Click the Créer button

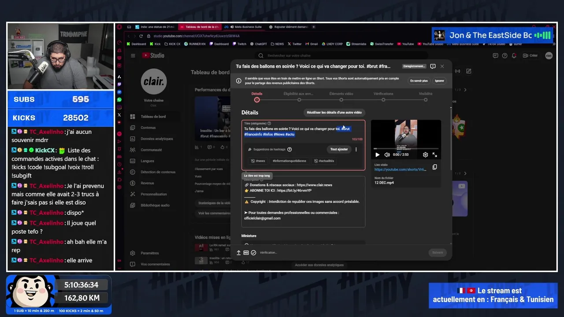[x=530, y=55]
